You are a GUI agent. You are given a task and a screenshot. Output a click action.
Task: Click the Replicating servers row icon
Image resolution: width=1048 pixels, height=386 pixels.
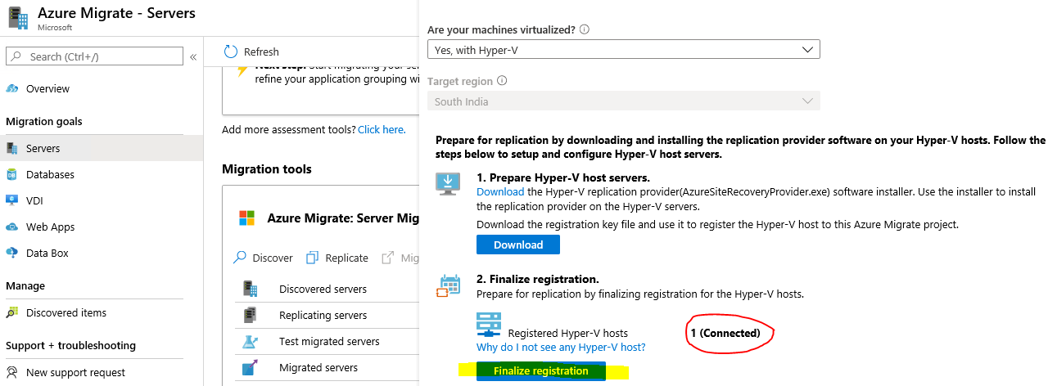coord(251,315)
